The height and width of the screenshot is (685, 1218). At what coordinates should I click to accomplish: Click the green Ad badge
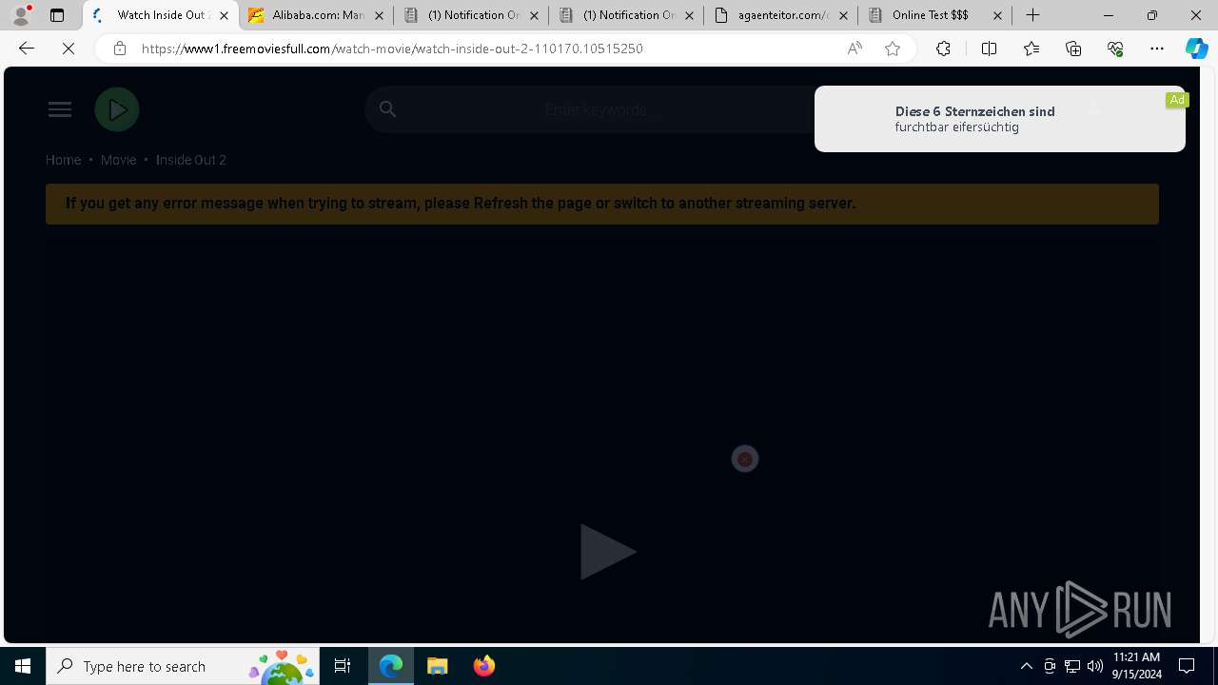point(1177,100)
